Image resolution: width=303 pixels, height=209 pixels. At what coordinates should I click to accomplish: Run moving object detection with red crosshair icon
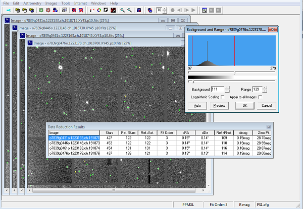point(48,11)
